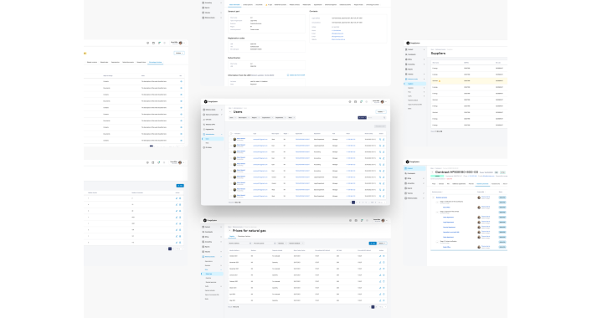The width and height of the screenshot is (592, 318).
Task: Tick the select-all checkbox in the Users table header
Action: pos(231,134)
